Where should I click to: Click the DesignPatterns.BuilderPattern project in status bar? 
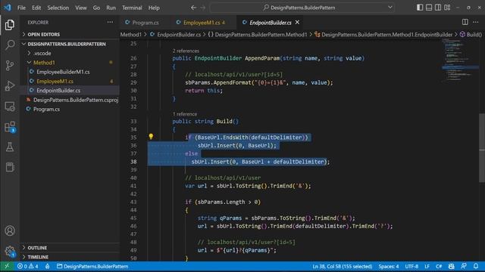[92, 266]
